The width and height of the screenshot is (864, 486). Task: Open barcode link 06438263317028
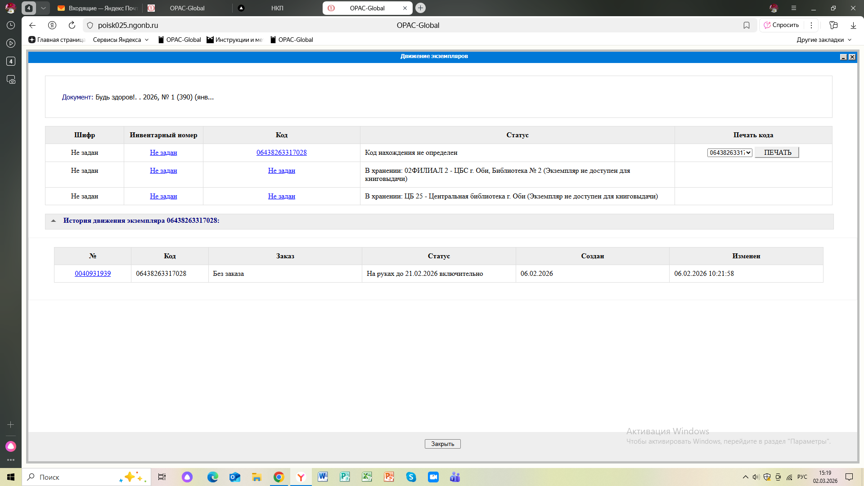[x=281, y=153]
